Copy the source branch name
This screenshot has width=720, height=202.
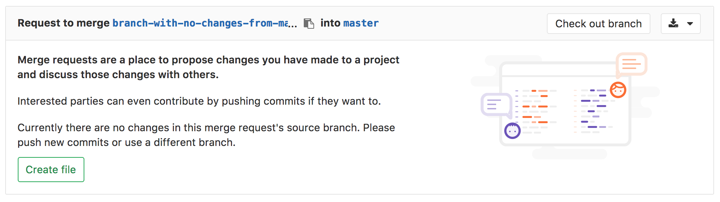[309, 24]
